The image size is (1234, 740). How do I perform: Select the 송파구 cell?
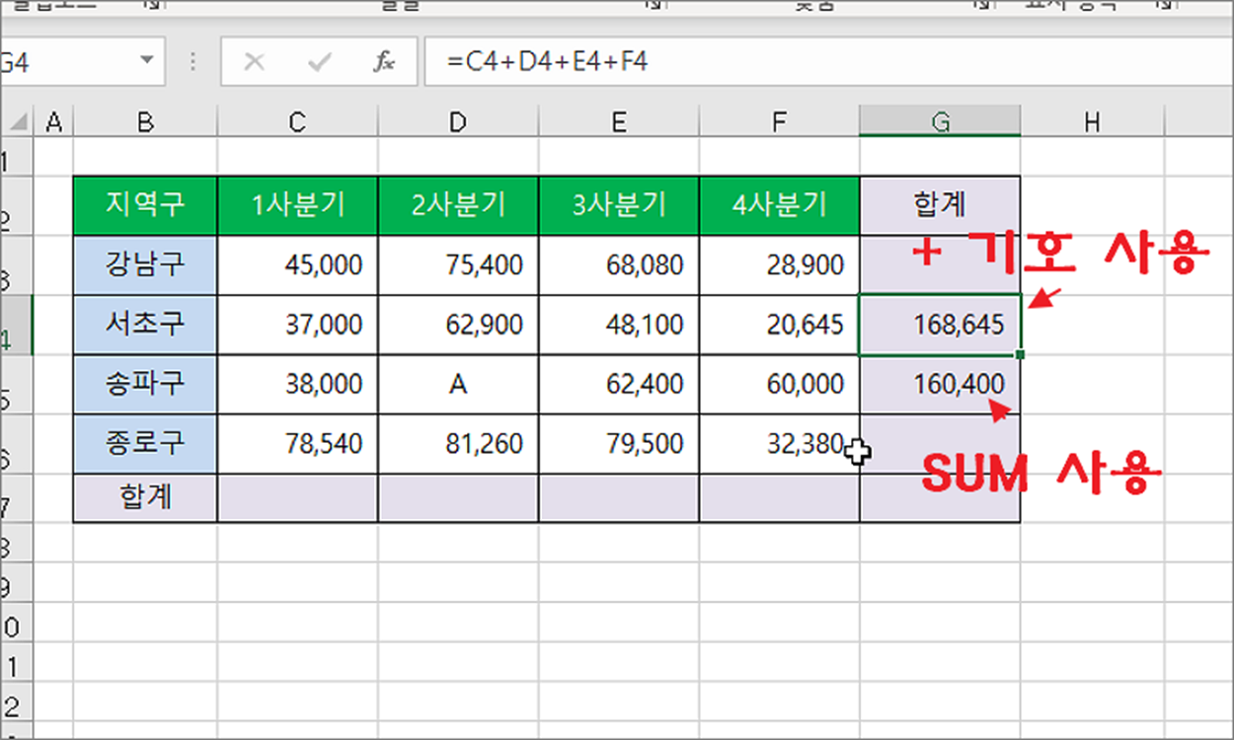pos(145,384)
